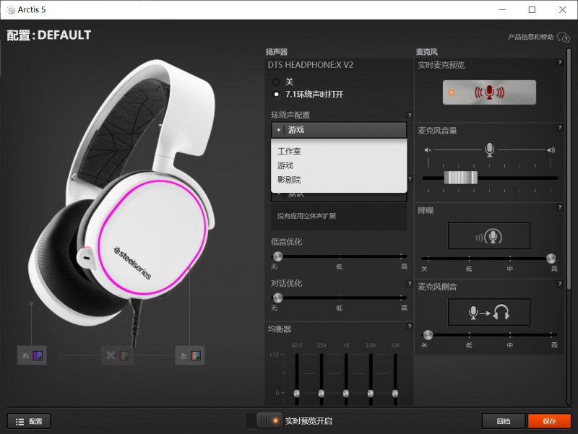Click the configuration list icon

(20, 422)
